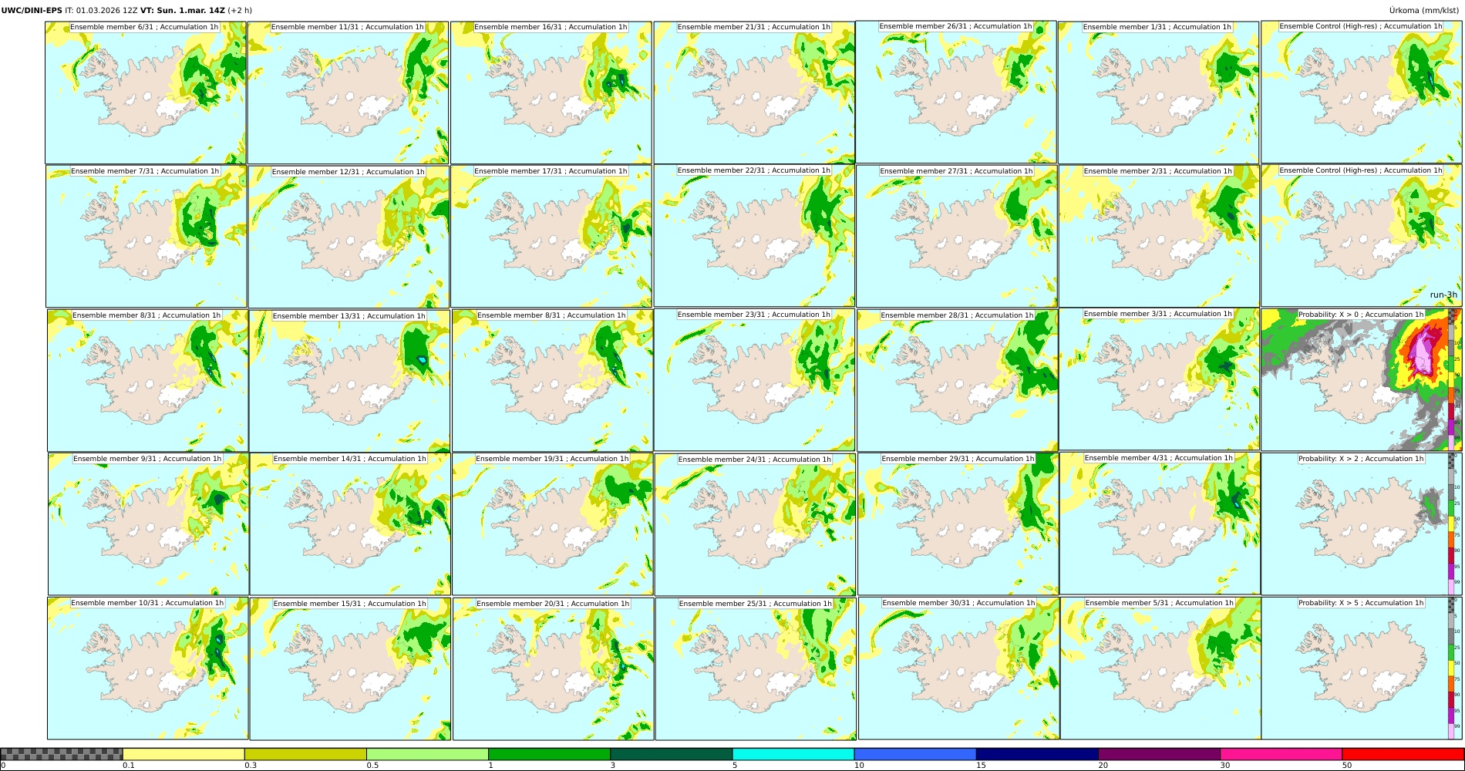This screenshot has height=771, width=1465.
Task: Open the Ensemble member 22/31 map
Action: pos(754,236)
